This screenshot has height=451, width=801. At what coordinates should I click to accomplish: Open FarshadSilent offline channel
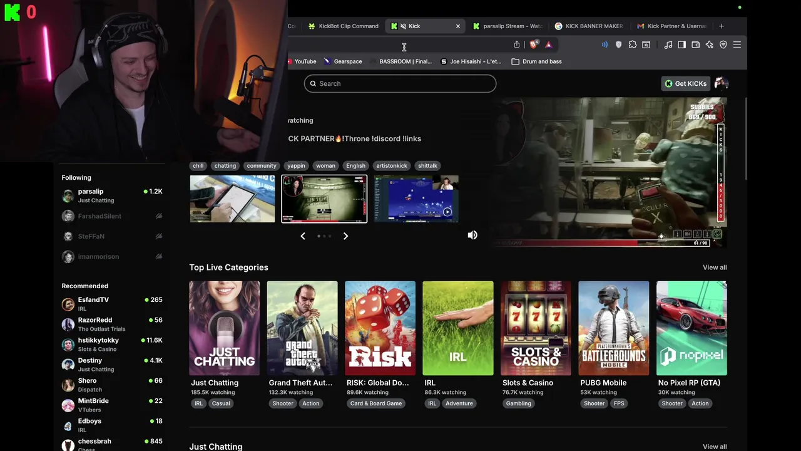tap(112, 216)
